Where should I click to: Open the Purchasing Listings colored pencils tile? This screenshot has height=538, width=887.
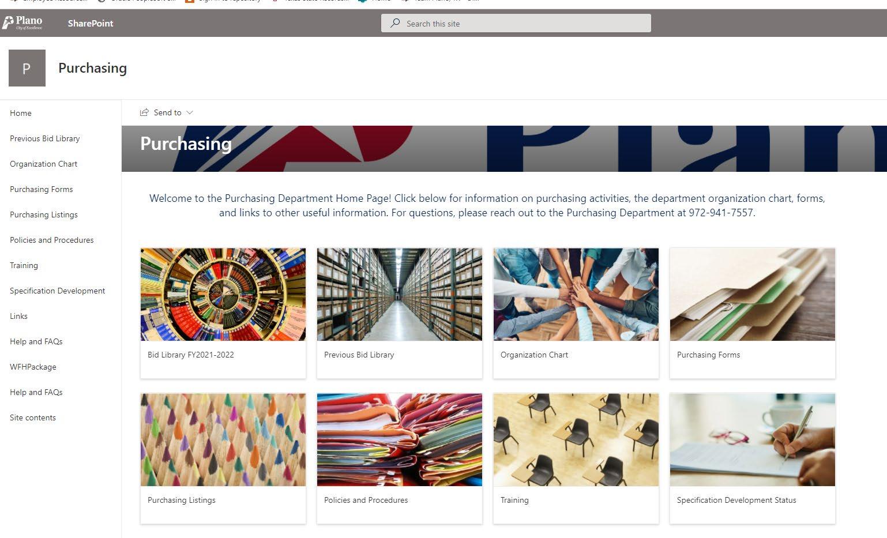(223, 440)
